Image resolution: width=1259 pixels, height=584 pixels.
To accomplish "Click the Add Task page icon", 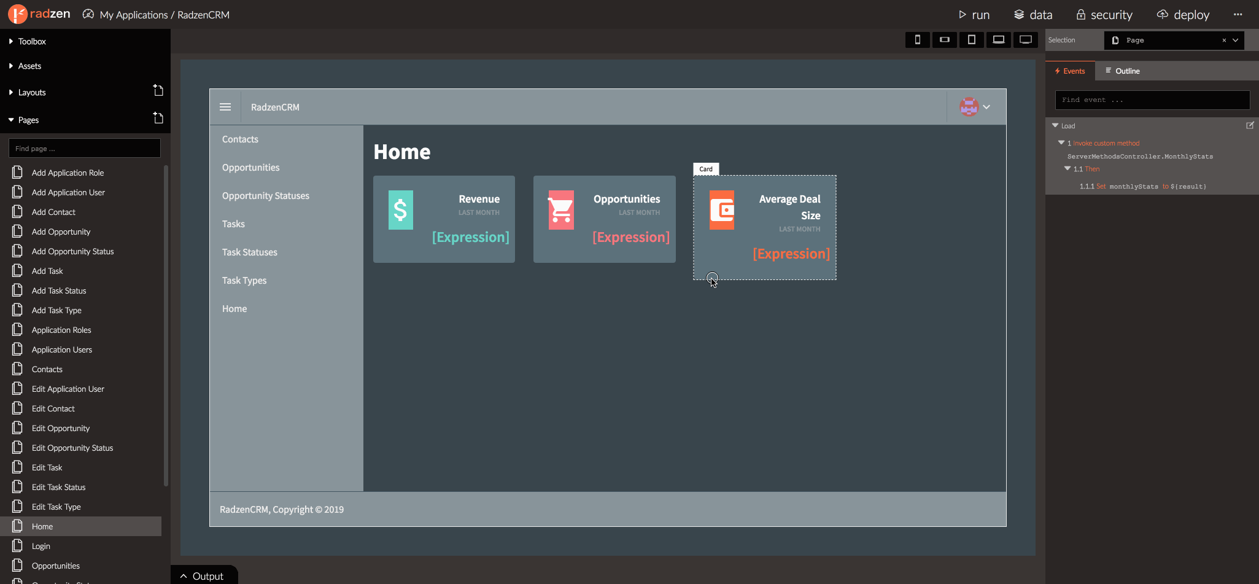I will pos(17,271).
